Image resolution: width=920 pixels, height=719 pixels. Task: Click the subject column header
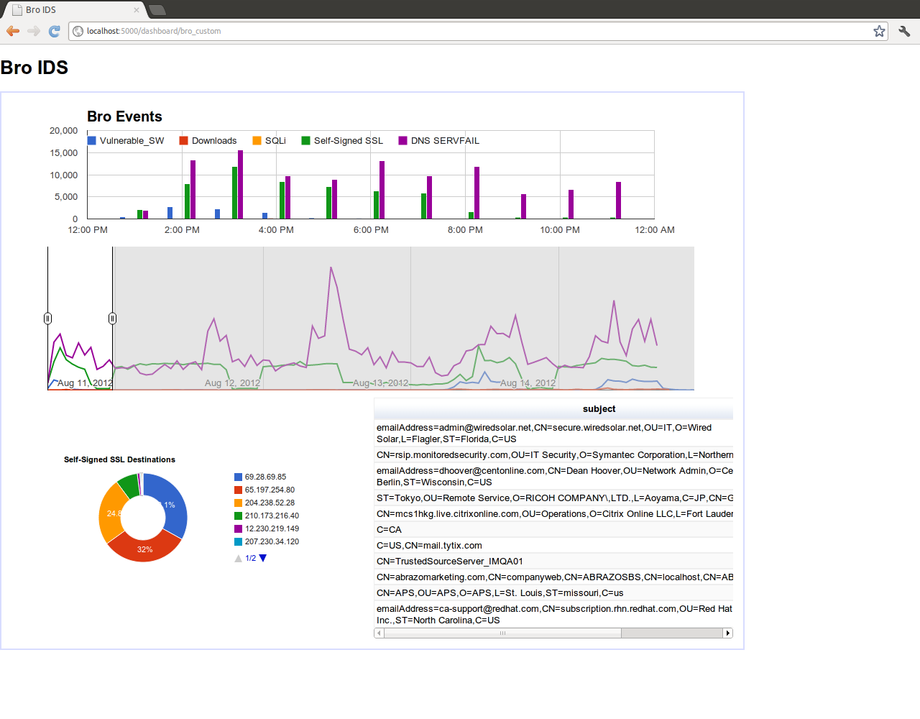599,408
